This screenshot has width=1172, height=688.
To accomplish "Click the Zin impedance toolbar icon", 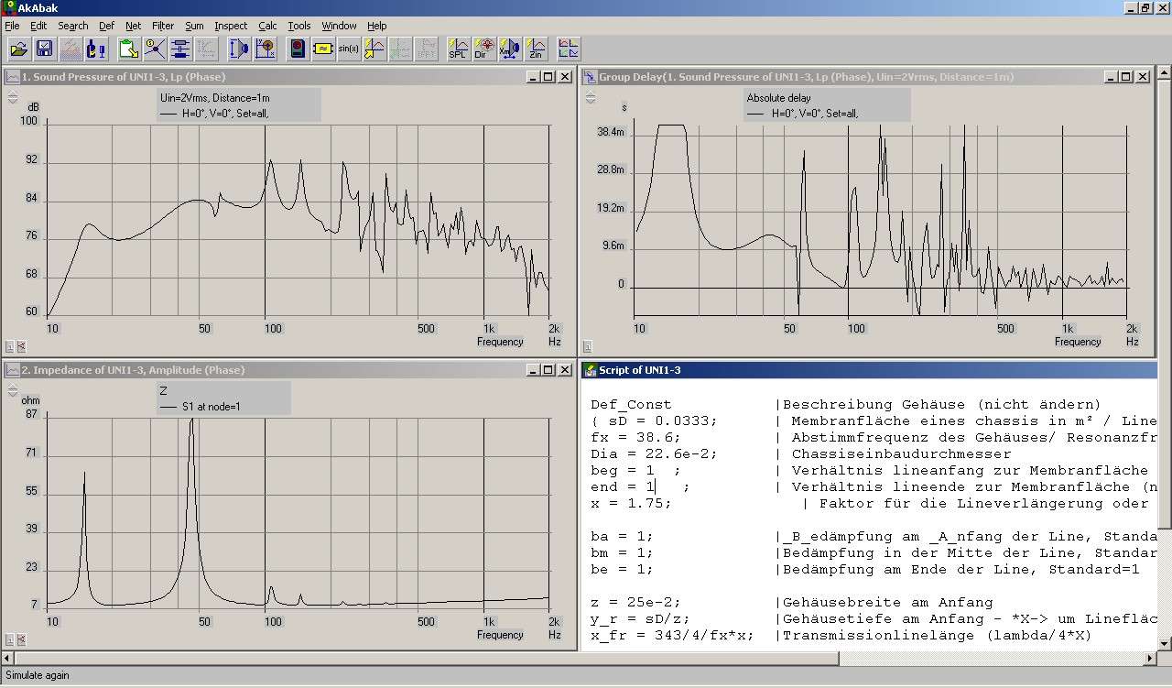I will pyautogui.click(x=536, y=49).
